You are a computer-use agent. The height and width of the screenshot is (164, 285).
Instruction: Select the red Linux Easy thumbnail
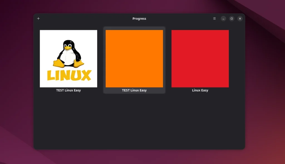pos(200,58)
